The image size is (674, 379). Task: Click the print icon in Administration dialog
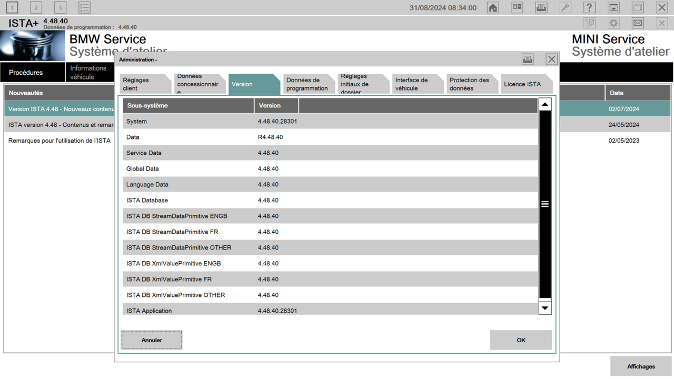point(528,59)
